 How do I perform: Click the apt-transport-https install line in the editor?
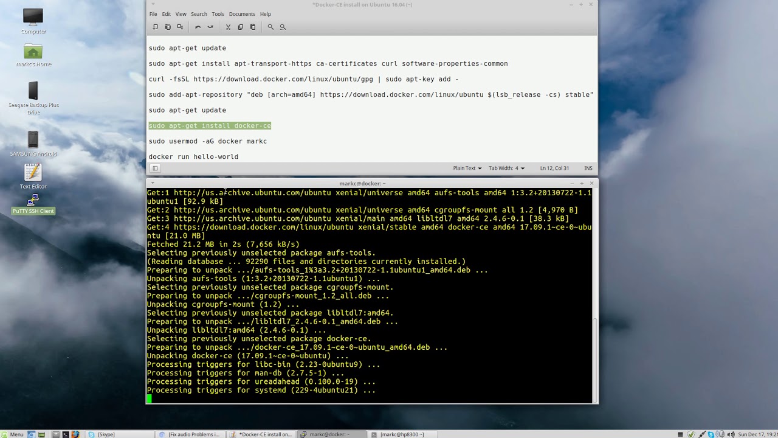[x=328, y=63]
